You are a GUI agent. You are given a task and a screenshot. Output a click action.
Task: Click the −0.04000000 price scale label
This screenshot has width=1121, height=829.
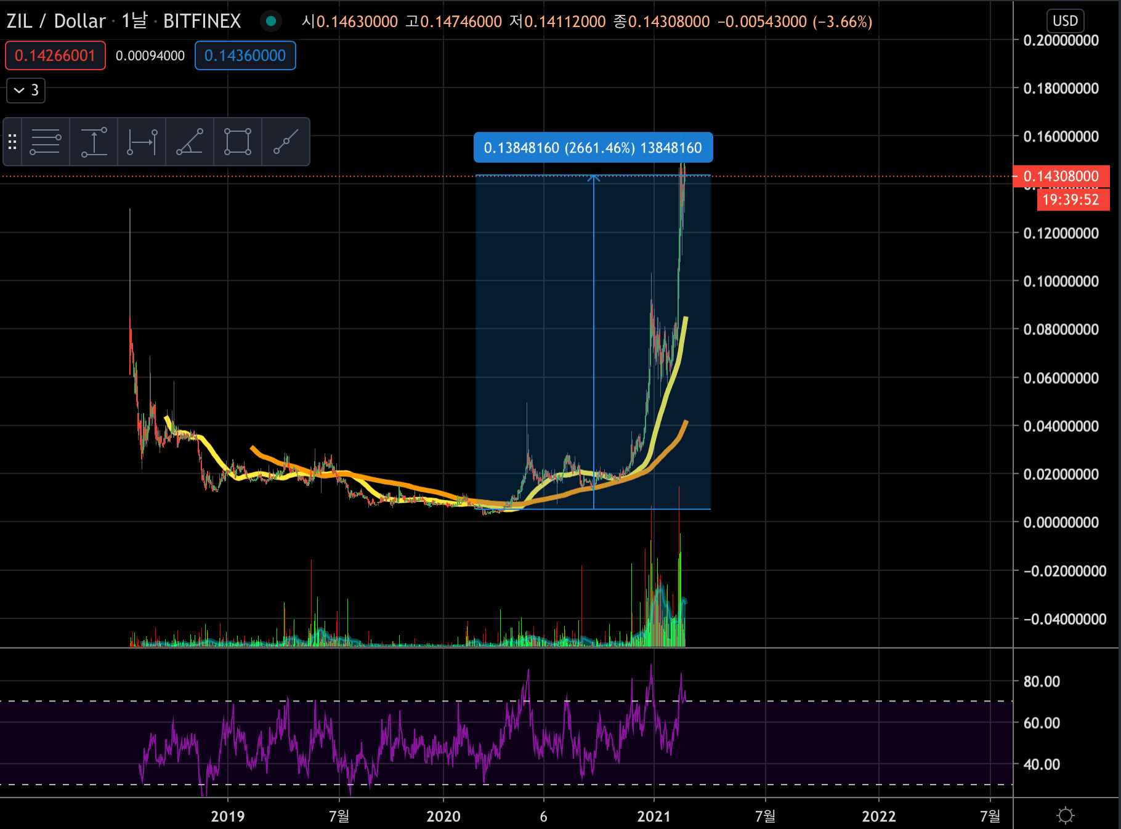coord(1065,618)
